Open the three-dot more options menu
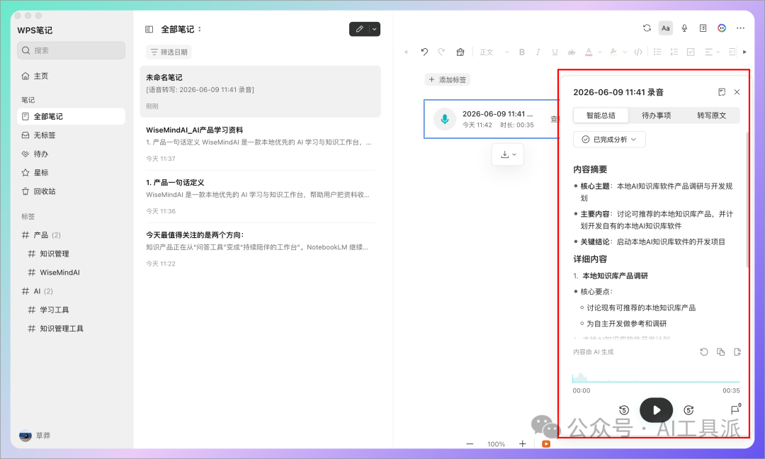 pos(741,28)
